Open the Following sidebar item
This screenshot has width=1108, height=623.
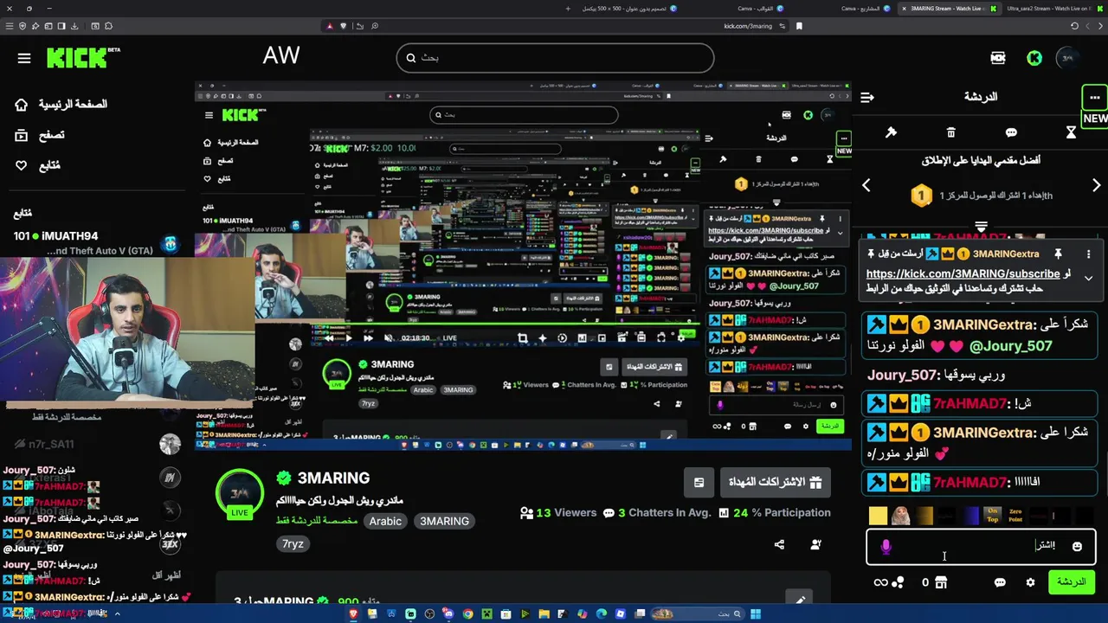(38, 165)
